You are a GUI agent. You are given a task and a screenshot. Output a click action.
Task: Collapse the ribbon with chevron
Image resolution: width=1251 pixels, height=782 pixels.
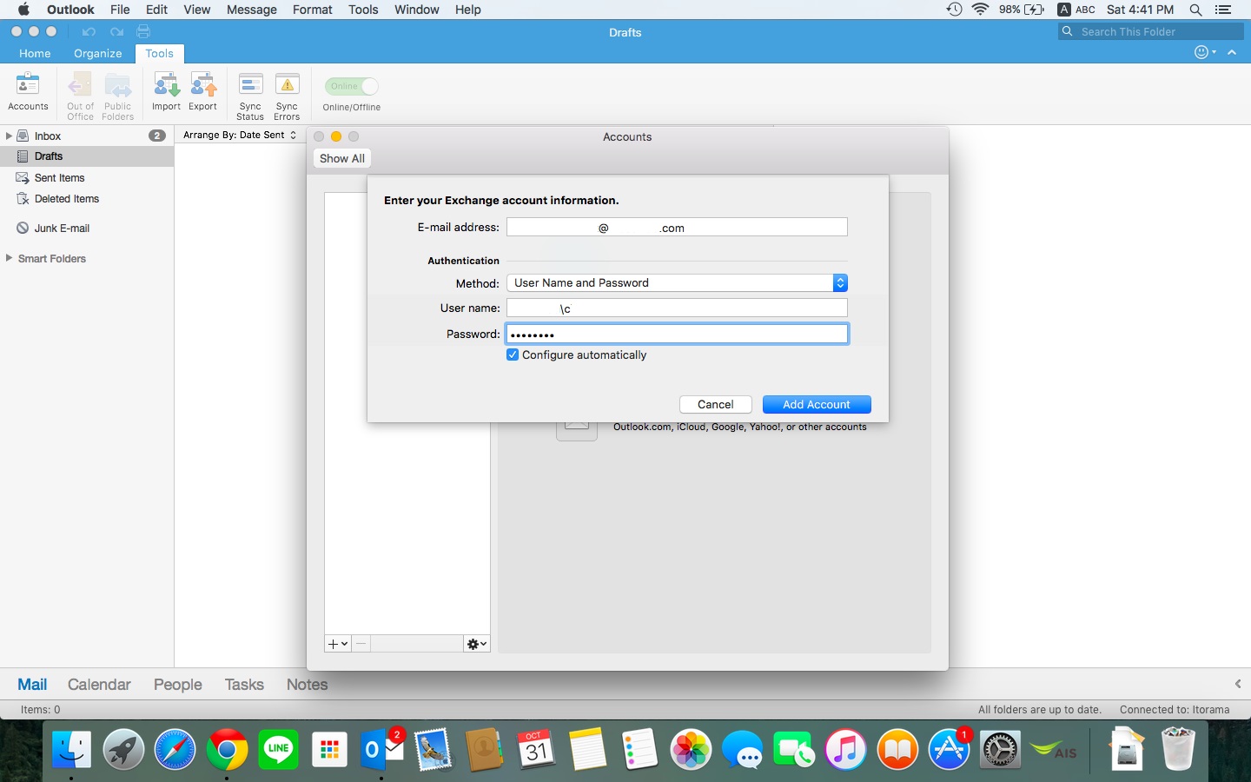1232,52
